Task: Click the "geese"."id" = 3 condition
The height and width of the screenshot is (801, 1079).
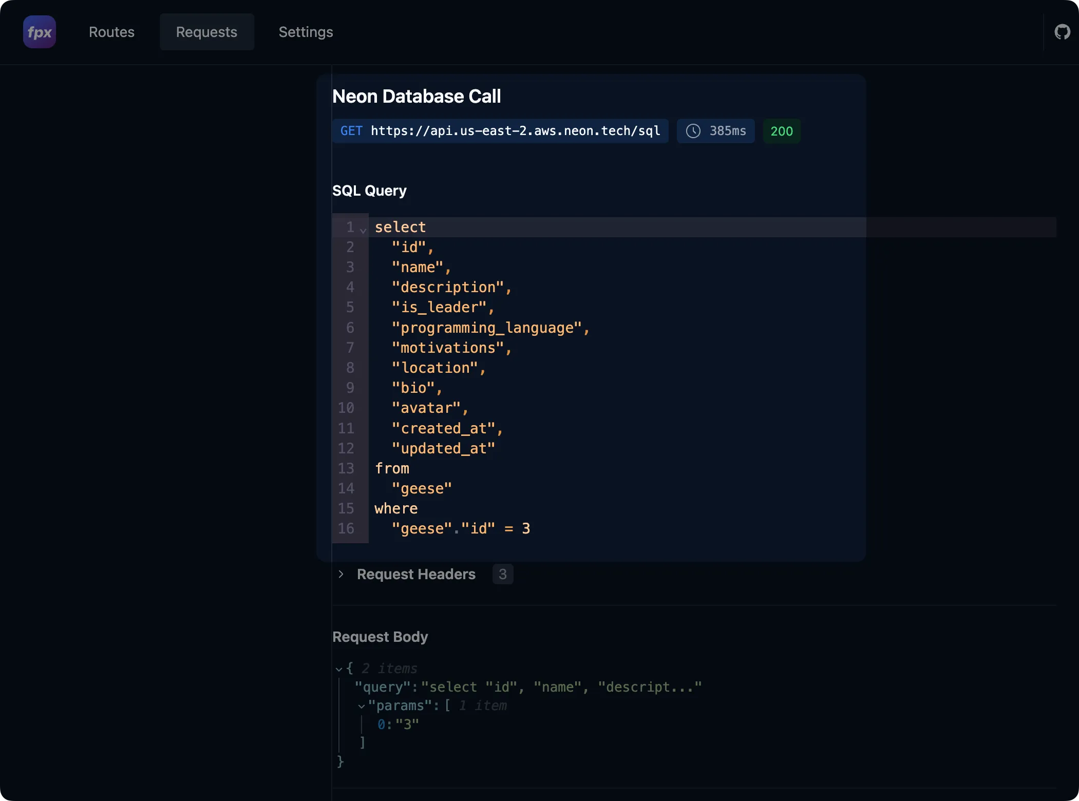Action: click(461, 528)
